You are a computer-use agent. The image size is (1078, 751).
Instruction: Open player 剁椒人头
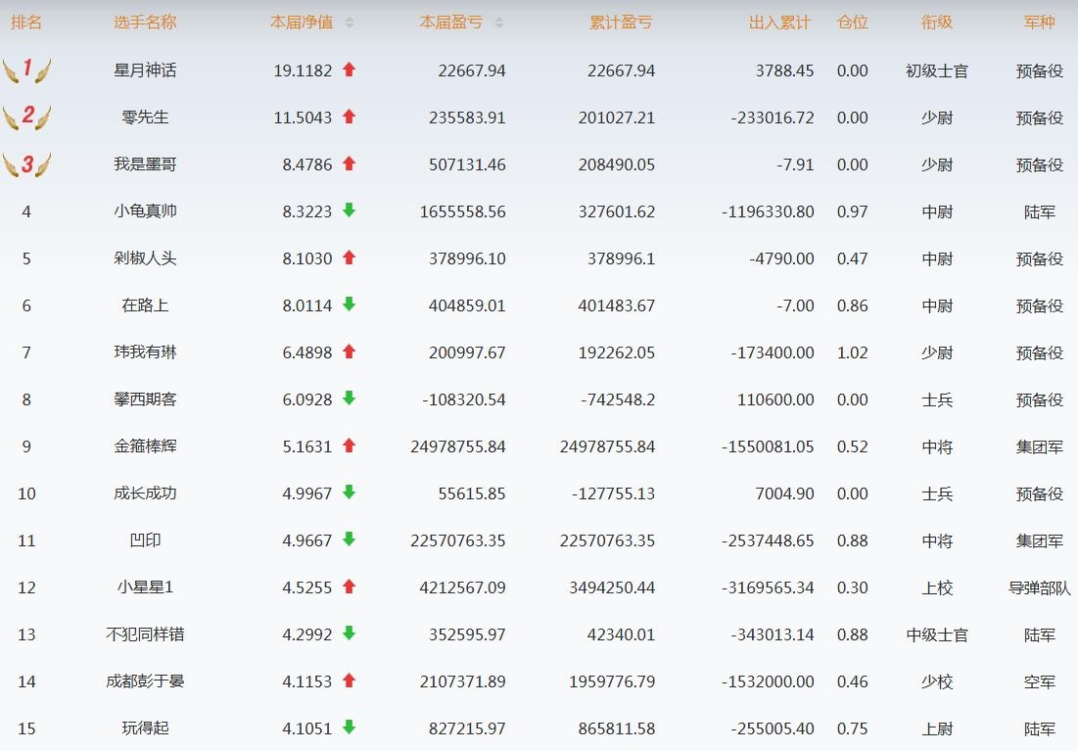[x=145, y=258]
